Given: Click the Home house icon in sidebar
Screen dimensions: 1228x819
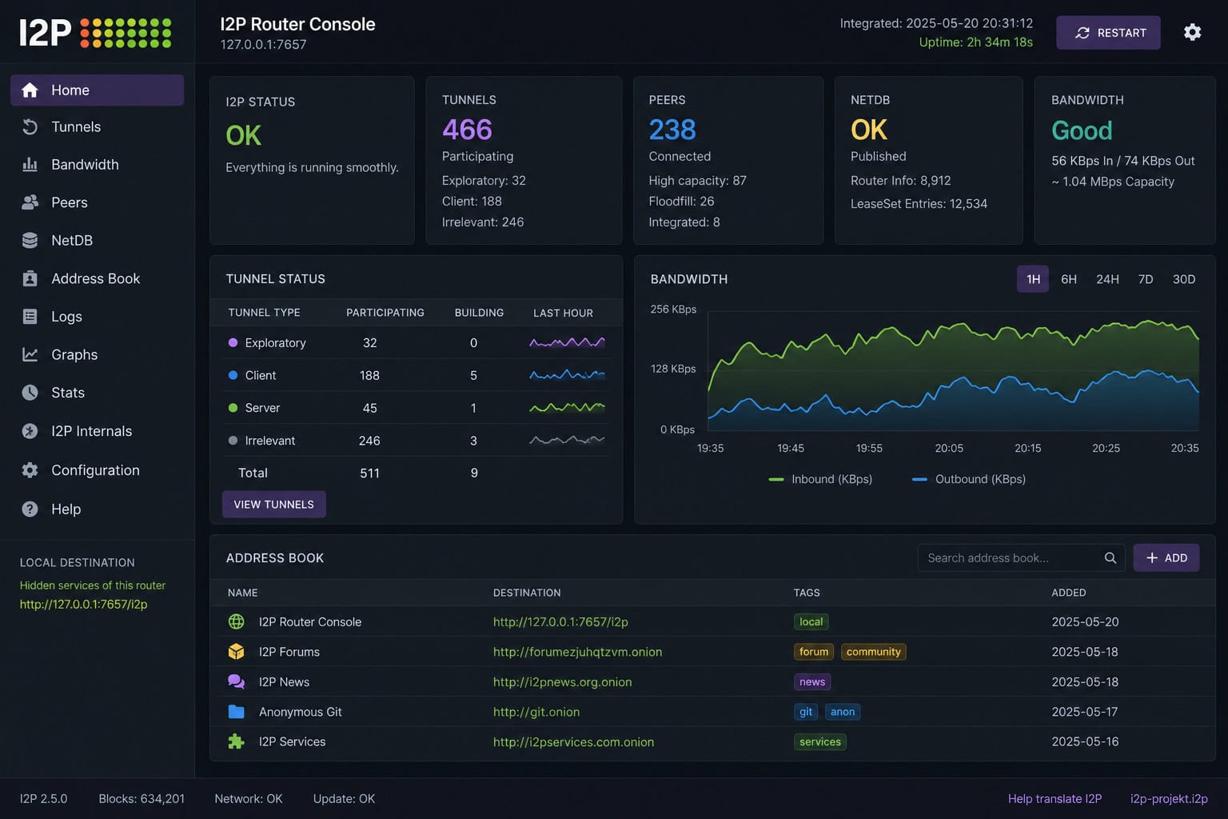Looking at the screenshot, I should tap(30, 90).
